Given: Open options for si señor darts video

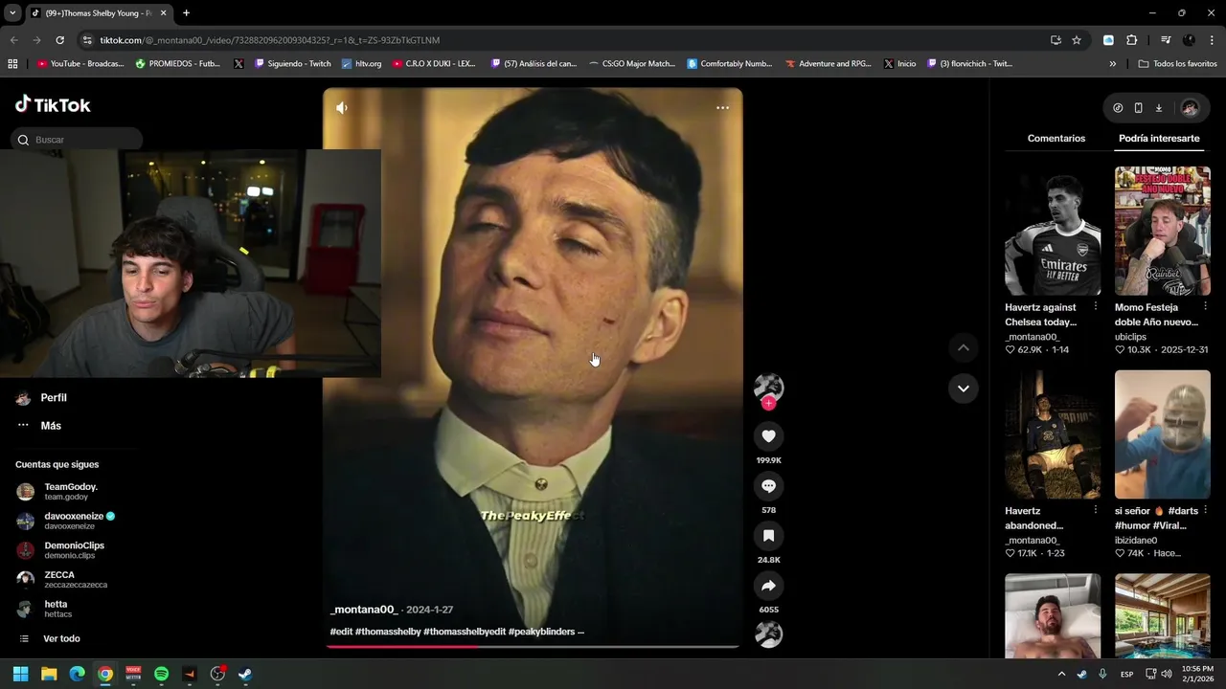Looking at the screenshot, I should (1205, 511).
